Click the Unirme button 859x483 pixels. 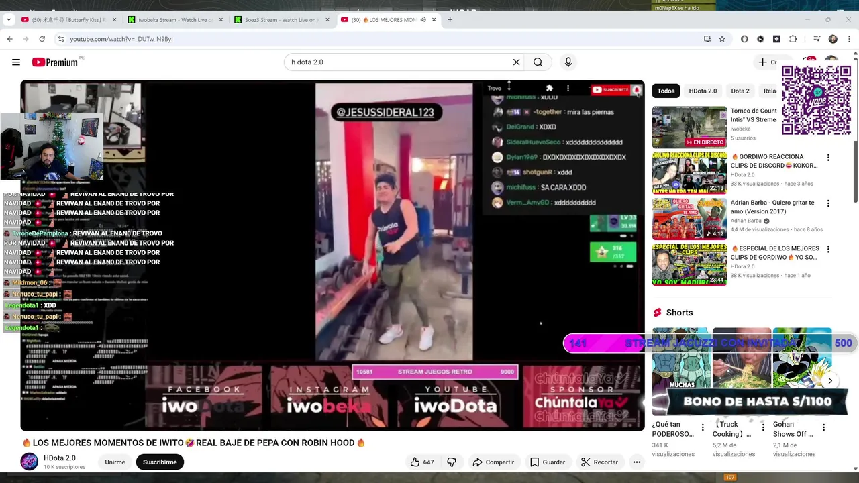[115, 462]
